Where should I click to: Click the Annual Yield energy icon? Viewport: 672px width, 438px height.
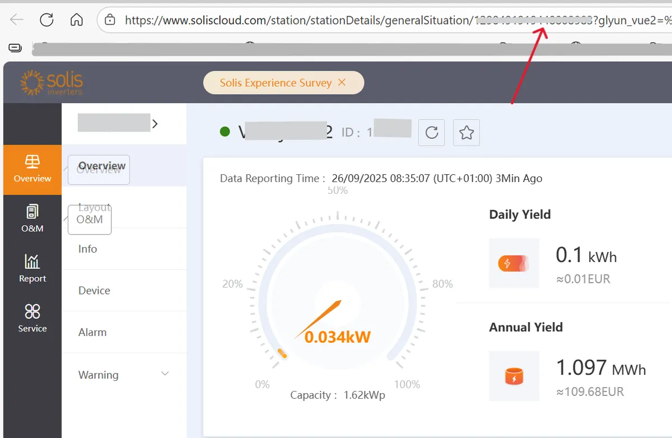point(514,376)
